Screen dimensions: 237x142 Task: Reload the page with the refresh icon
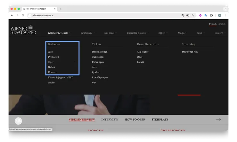tap(23, 15)
